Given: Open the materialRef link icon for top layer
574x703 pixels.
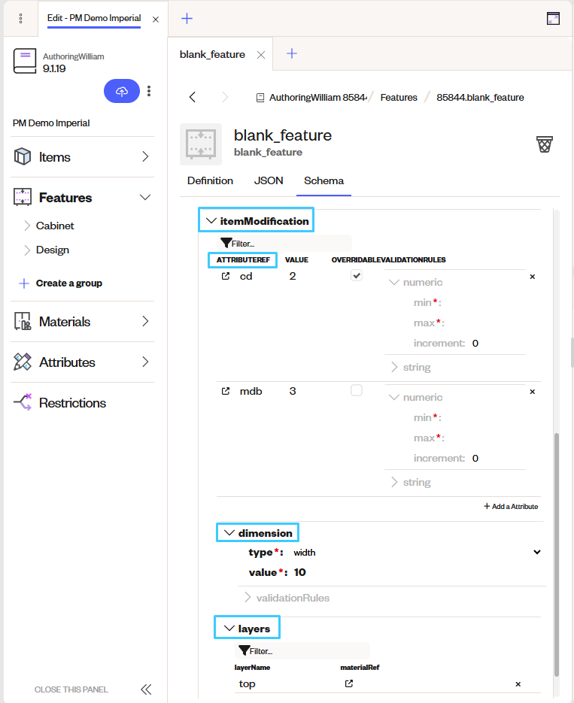Looking at the screenshot, I should click(348, 683).
